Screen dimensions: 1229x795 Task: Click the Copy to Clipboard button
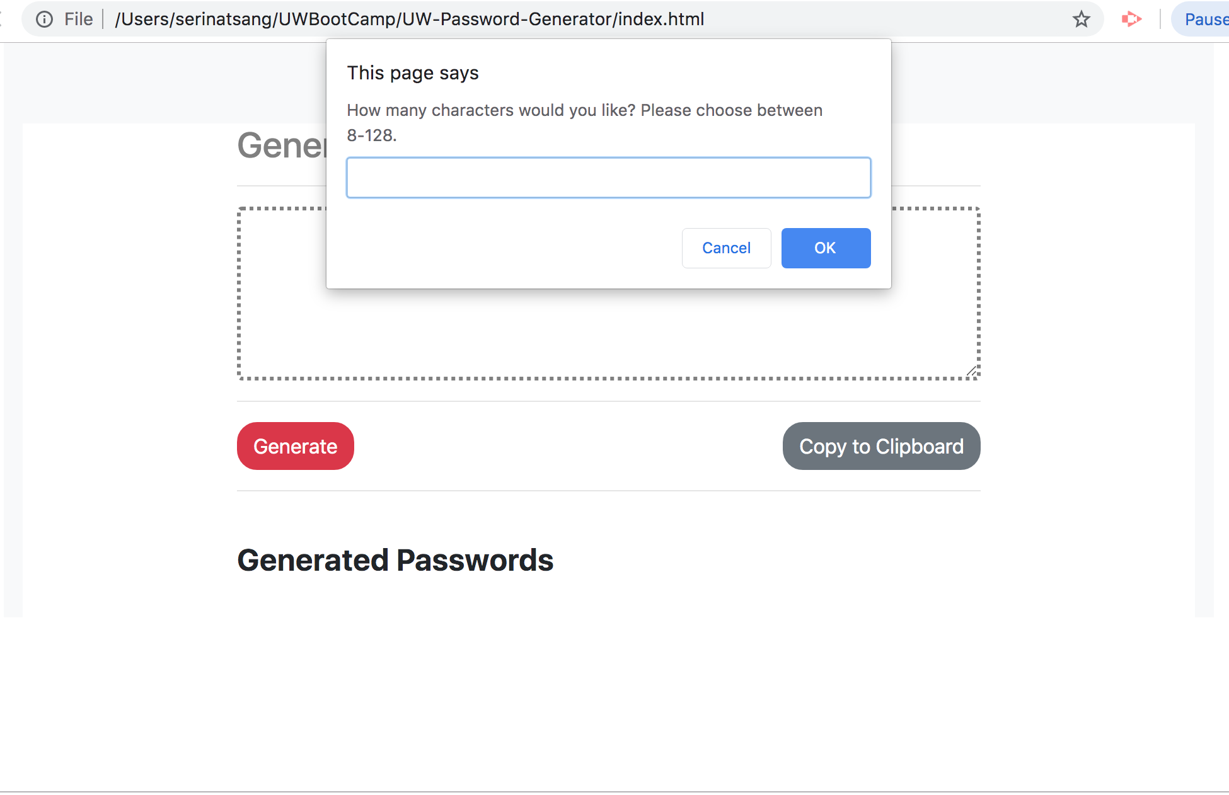(881, 446)
